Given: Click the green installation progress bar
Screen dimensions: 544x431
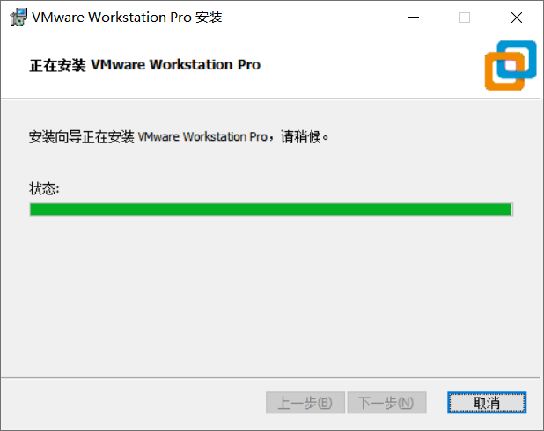Looking at the screenshot, I should (271, 209).
